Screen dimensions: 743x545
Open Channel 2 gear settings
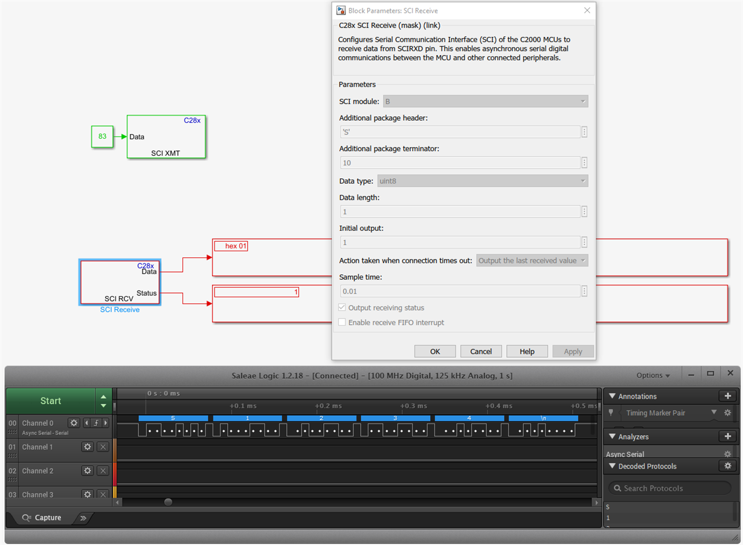coord(88,471)
